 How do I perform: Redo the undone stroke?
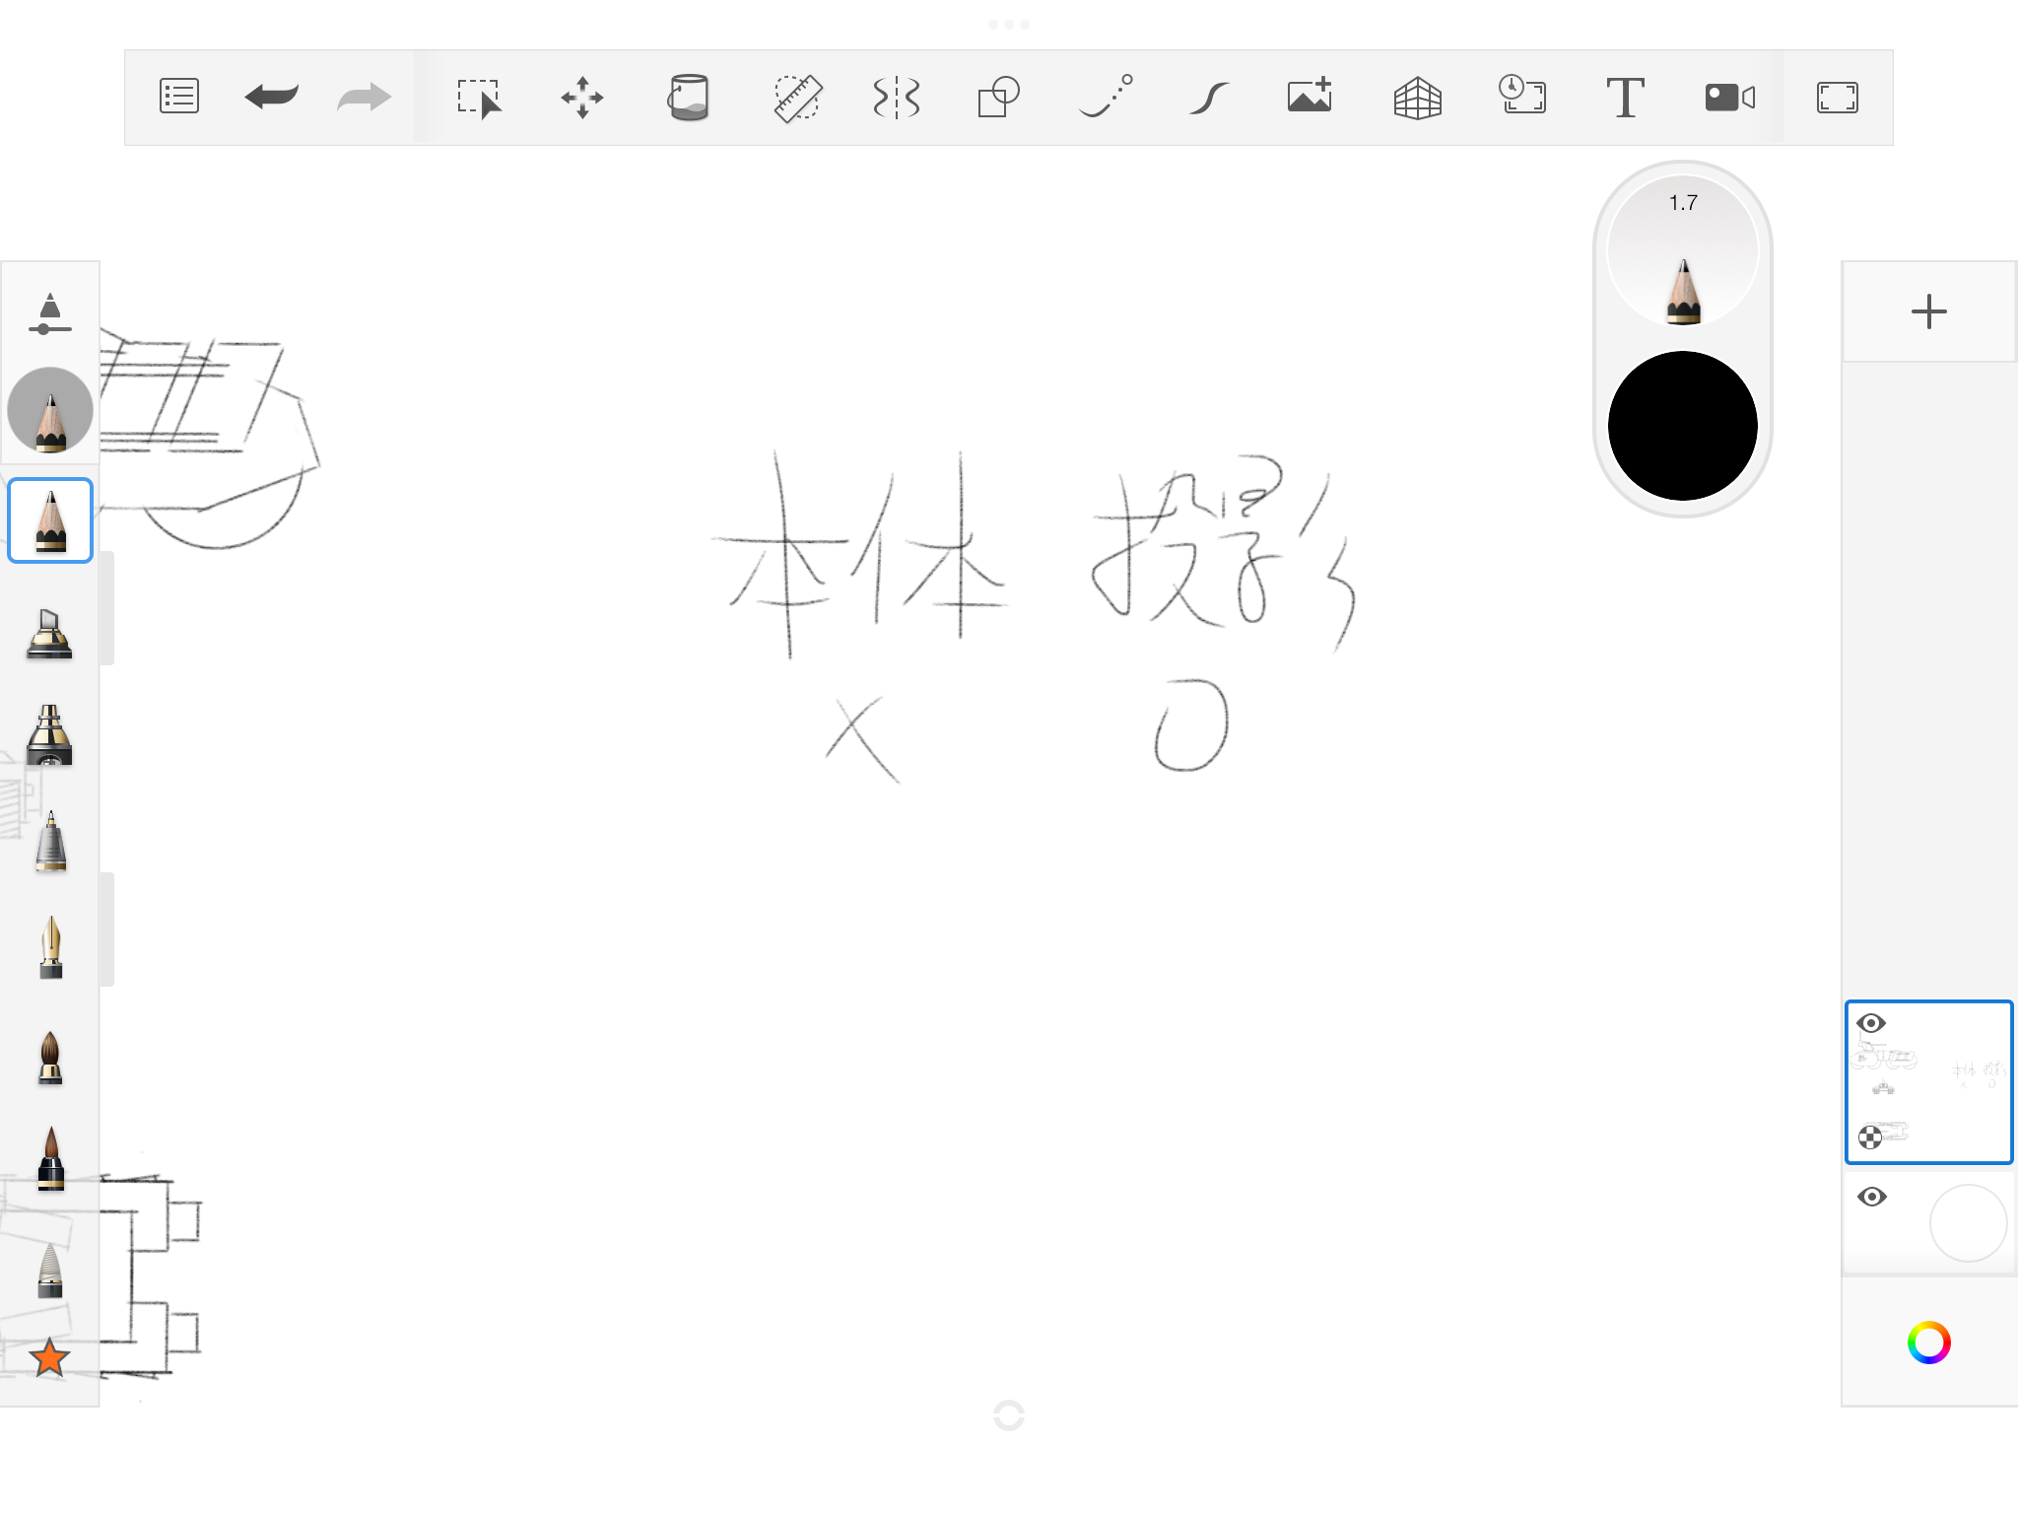365,97
